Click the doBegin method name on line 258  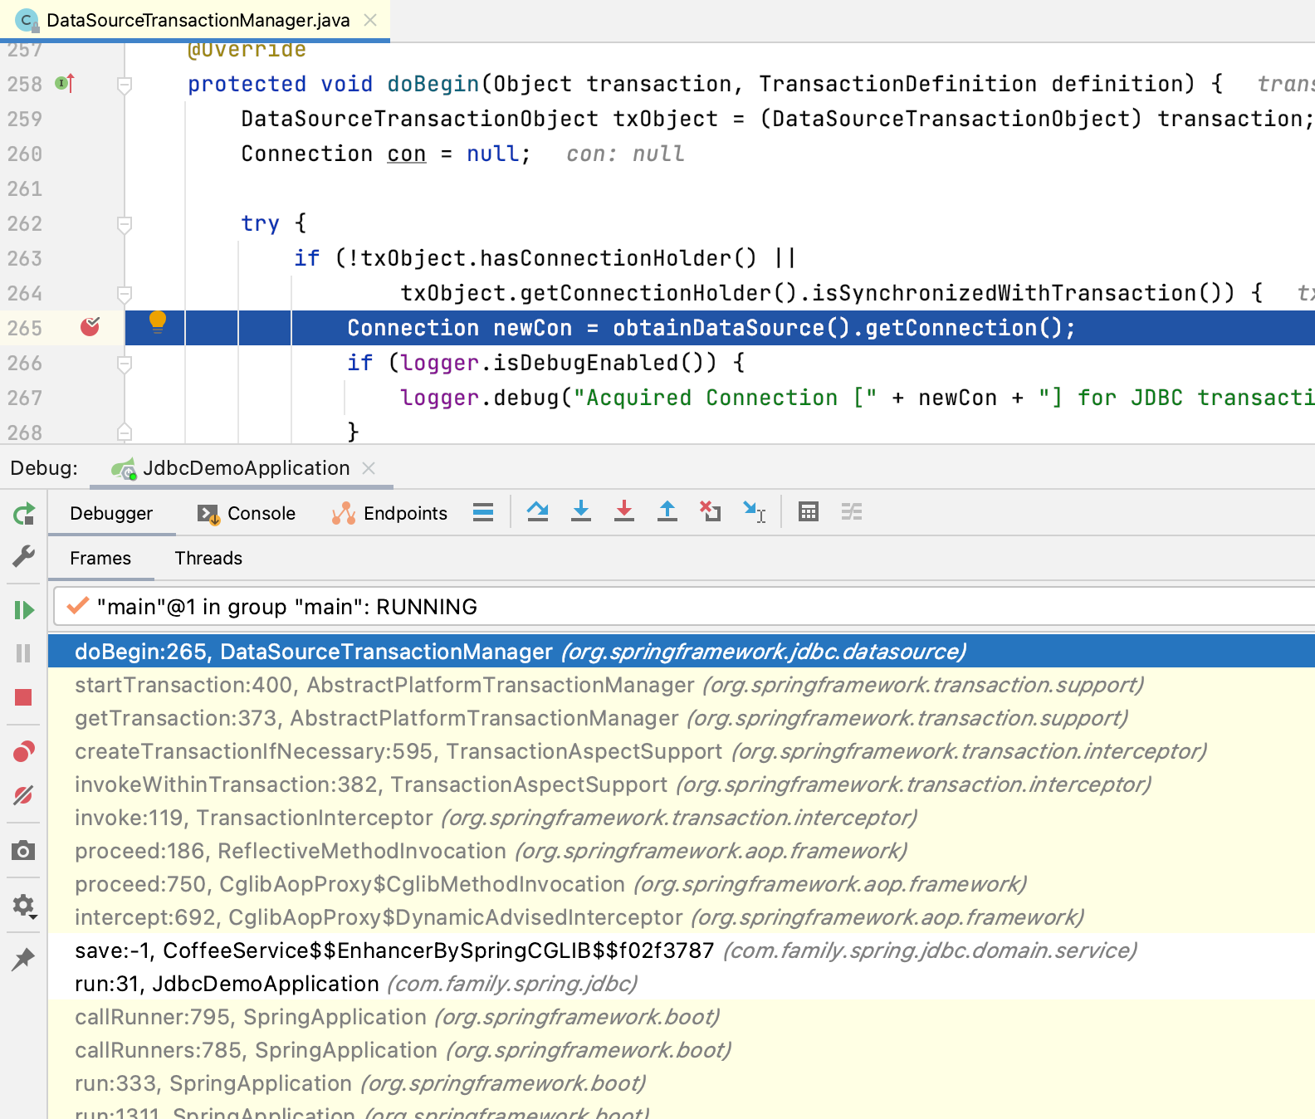[x=433, y=85]
